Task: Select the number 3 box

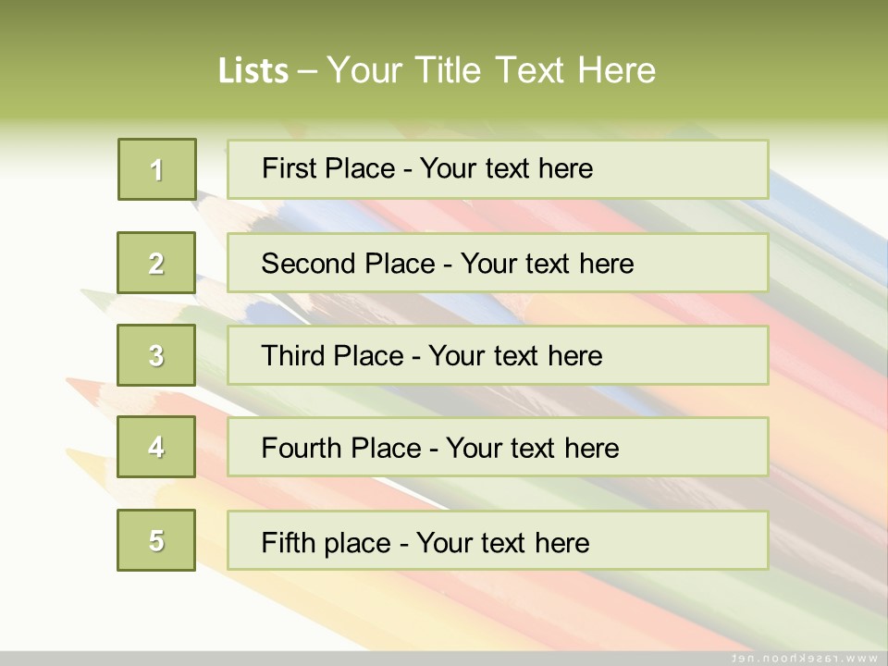Action: point(156,355)
